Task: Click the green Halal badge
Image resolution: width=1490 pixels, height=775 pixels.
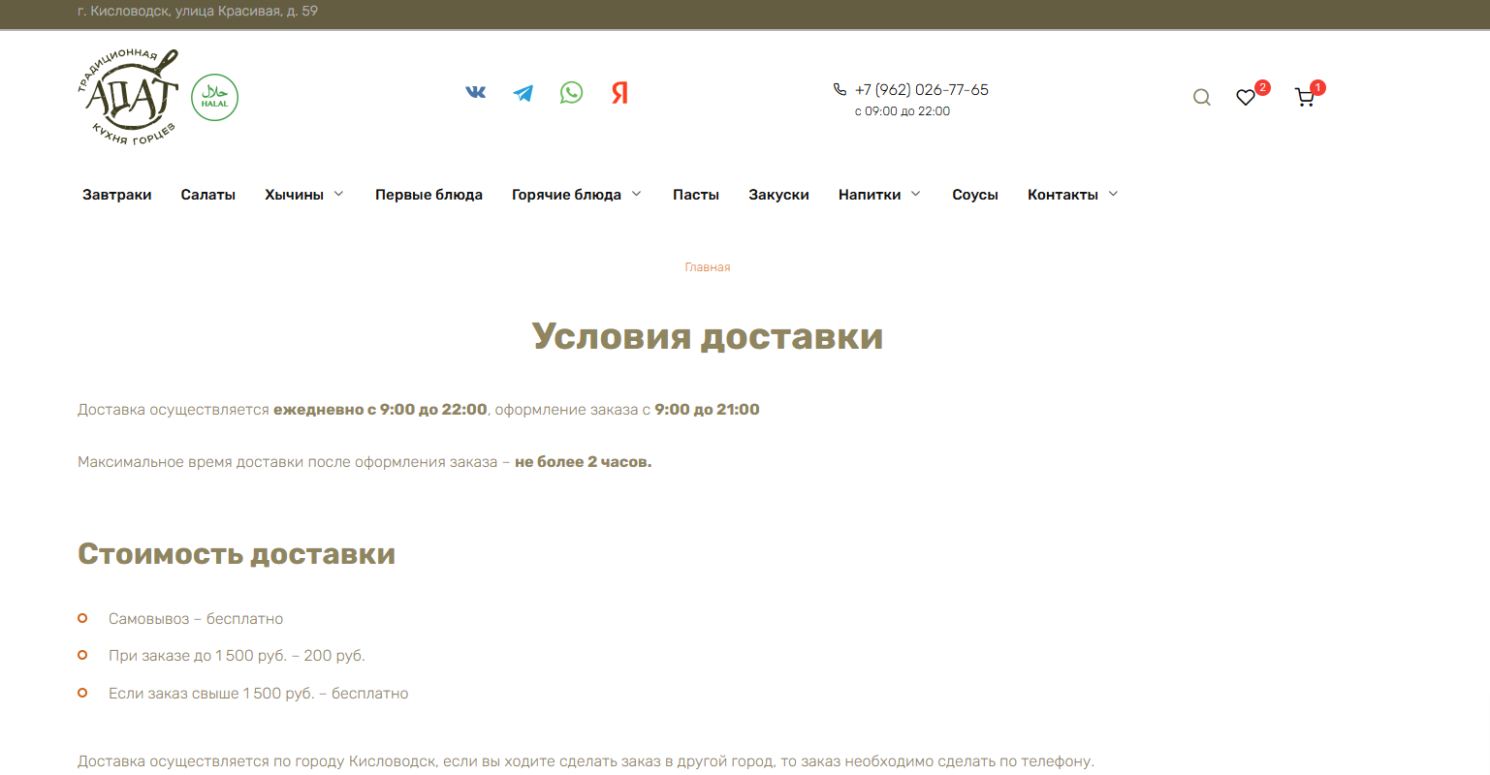Action: tap(214, 98)
